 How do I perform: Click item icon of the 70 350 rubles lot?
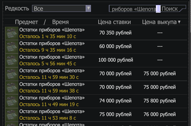pyautogui.click(x=12, y=33)
